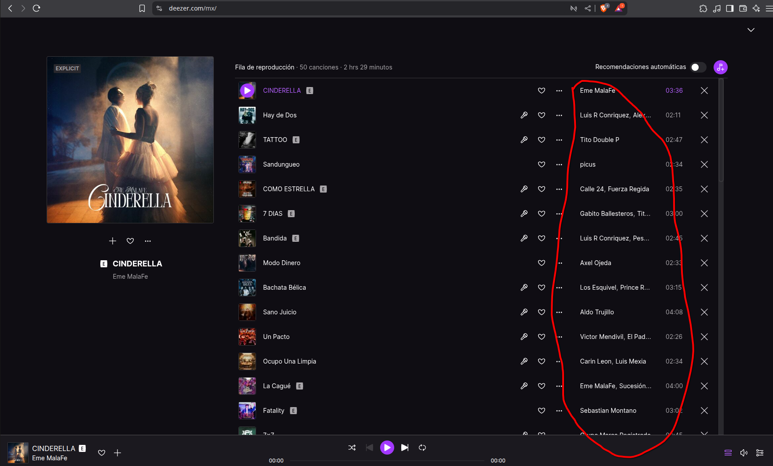Like the Un Pacto track

pyautogui.click(x=542, y=337)
